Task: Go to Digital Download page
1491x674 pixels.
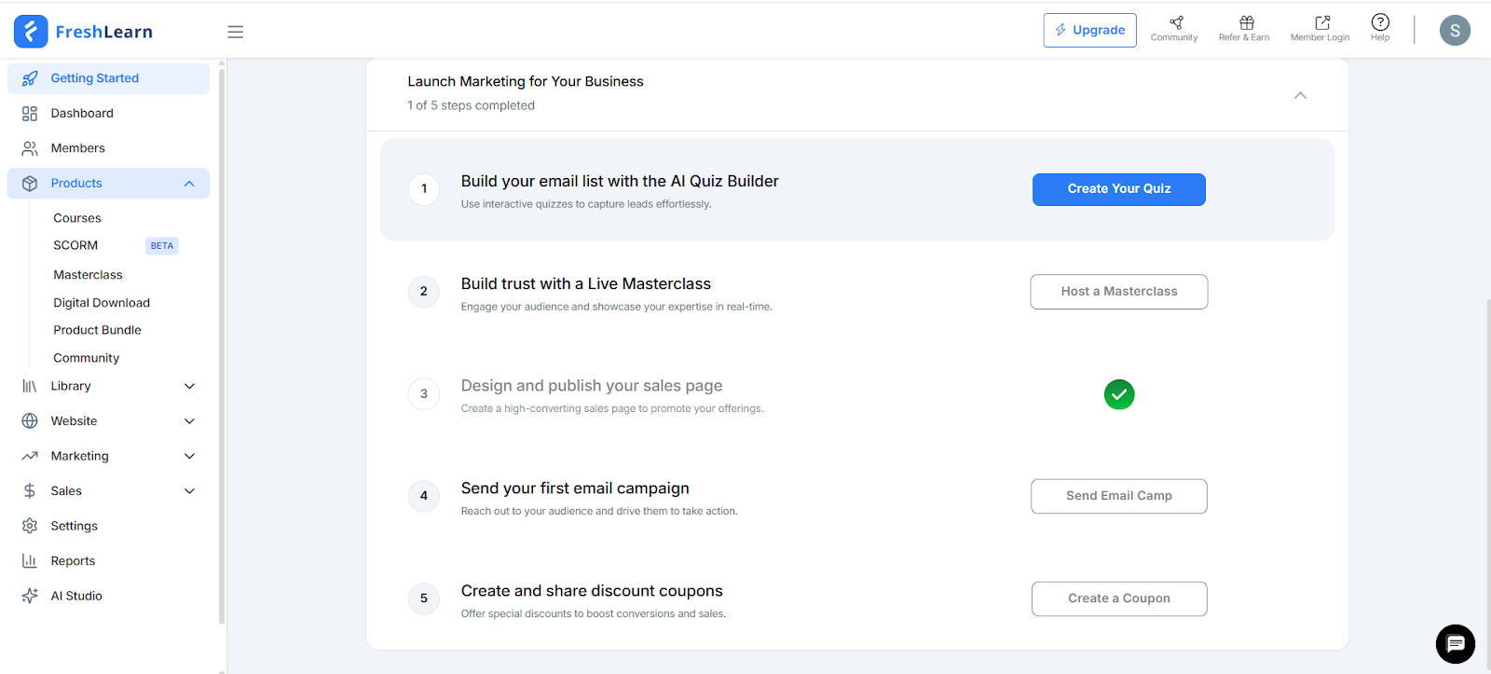Action: click(x=102, y=303)
